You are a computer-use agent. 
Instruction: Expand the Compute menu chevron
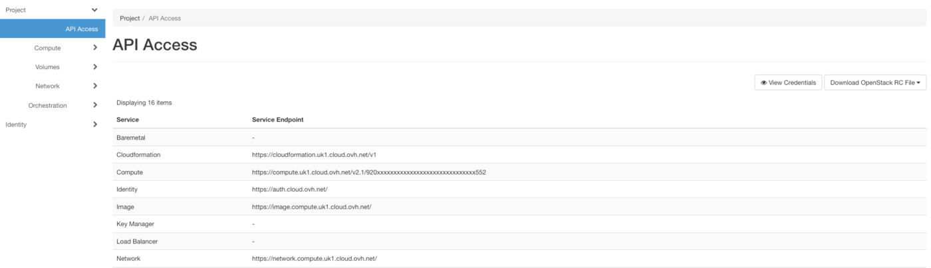pos(95,48)
